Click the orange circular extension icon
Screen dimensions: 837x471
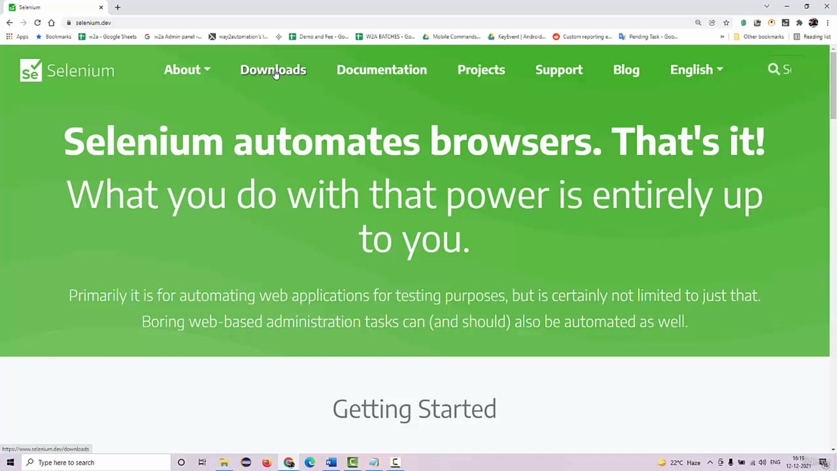(771, 23)
